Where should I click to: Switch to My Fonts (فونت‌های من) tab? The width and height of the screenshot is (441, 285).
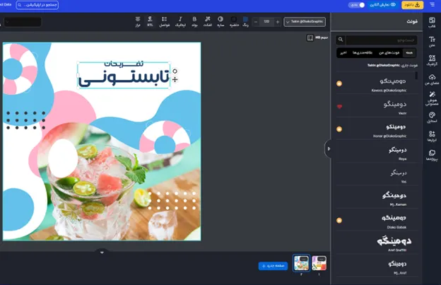click(389, 52)
